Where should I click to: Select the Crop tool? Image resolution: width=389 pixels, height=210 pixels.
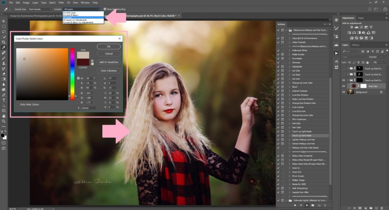(4, 42)
